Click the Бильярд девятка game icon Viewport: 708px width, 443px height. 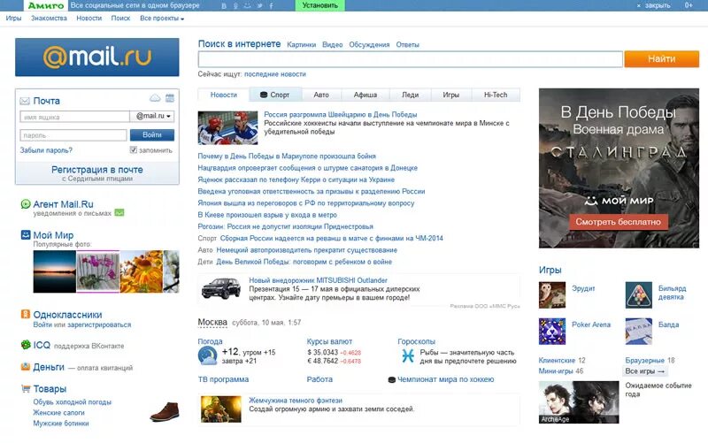pyautogui.click(x=638, y=295)
